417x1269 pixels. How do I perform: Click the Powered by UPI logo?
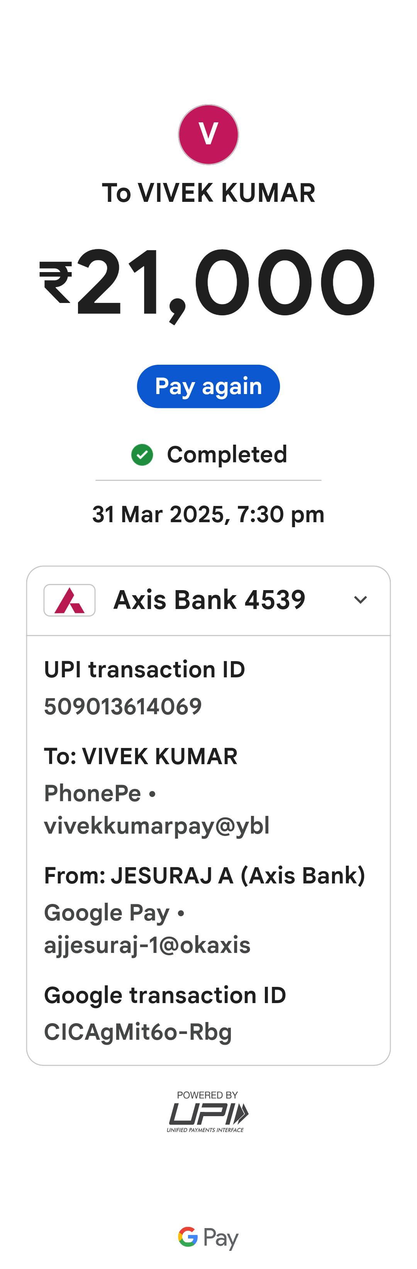(208, 1112)
